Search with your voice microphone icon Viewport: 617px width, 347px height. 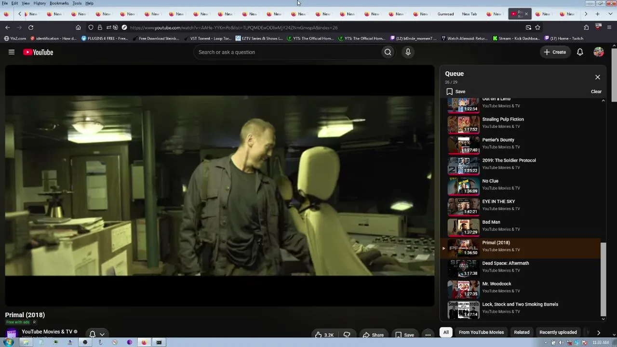[408, 52]
